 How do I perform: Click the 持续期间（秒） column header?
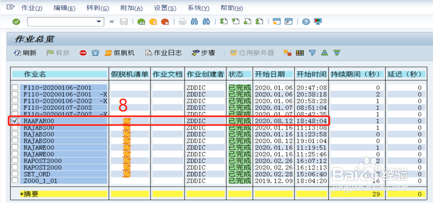click(x=357, y=74)
